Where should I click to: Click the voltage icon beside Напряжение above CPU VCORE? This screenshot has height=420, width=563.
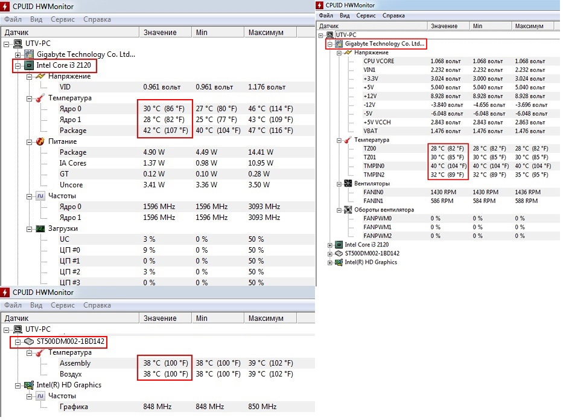point(348,53)
